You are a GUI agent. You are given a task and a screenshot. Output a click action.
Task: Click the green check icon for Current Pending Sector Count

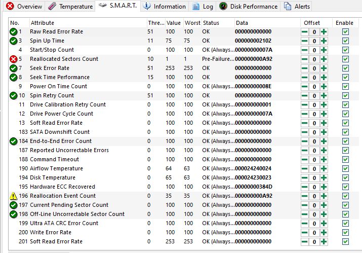click(x=14, y=205)
